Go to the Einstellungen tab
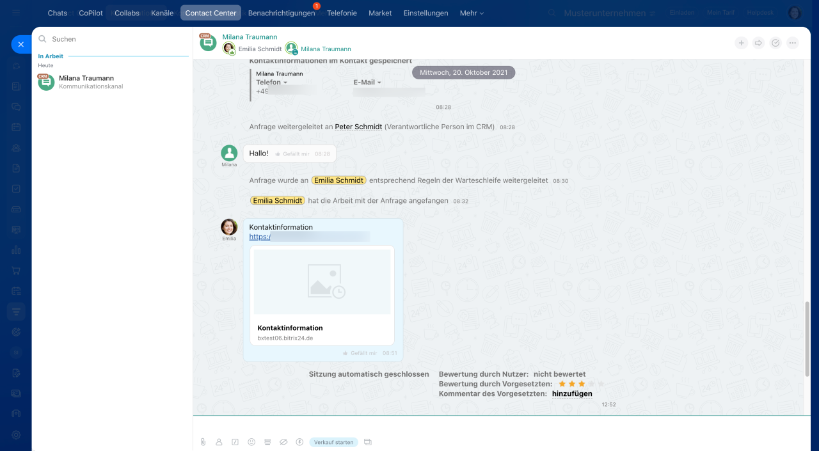This screenshot has width=819, height=451. coord(426,13)
